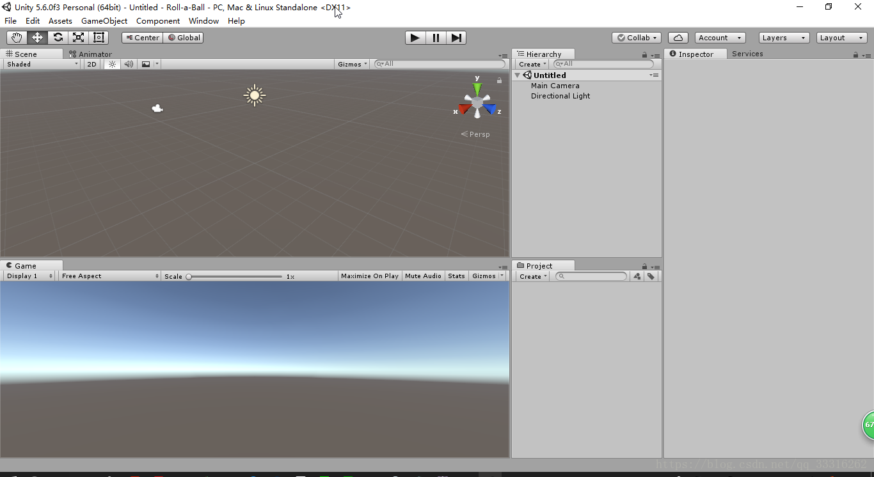This screenshot has width=874, height=477.
Task: Switch to the Animator tab
Action: [90, 54]
